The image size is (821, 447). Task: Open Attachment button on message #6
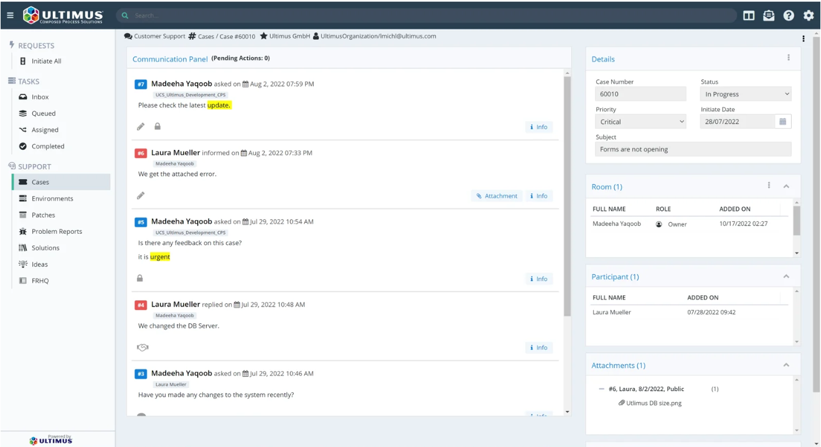497,196
